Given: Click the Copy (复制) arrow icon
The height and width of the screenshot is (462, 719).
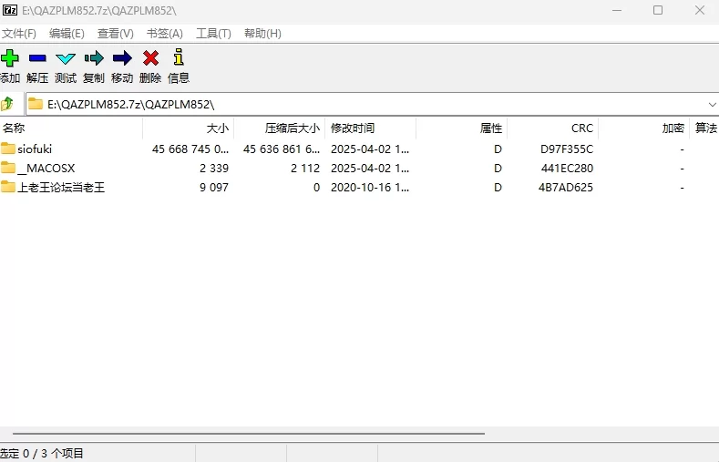Looking at the screenshot, I should tap(94, 58).
